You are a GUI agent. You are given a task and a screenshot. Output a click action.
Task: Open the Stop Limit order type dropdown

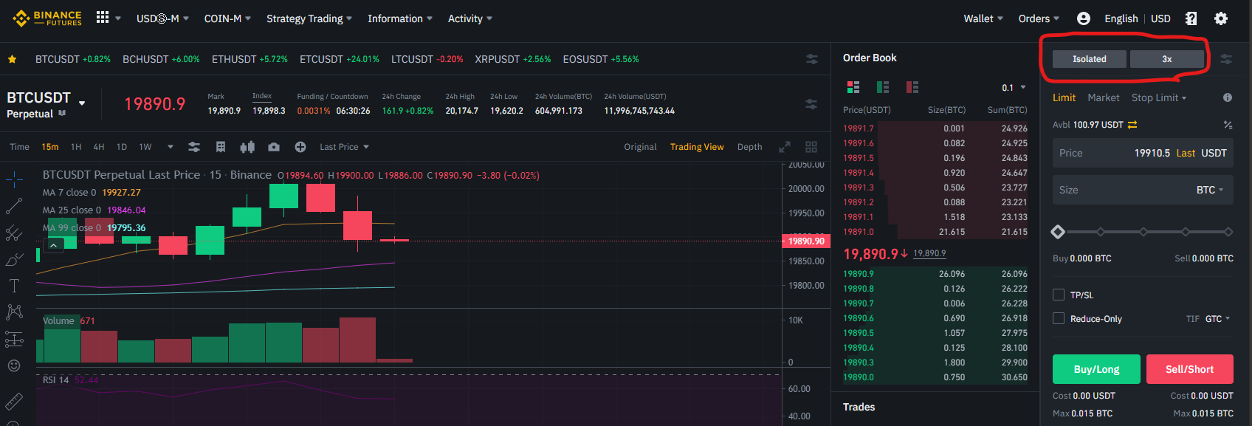click(x=1159, y=97)
